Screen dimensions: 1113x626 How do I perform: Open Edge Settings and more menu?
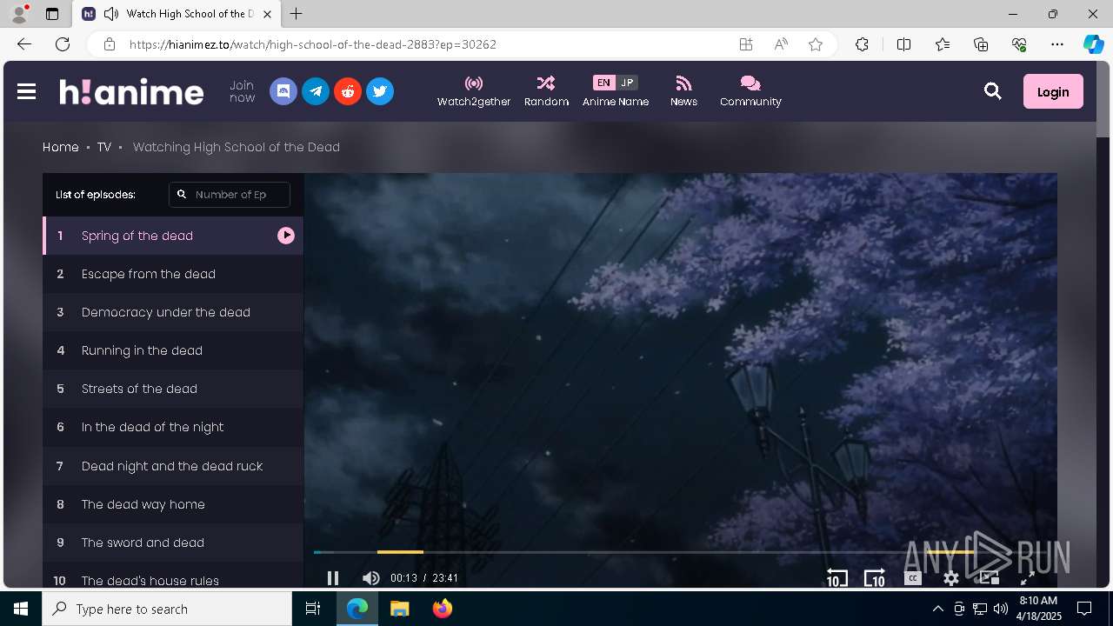pyautogui.click(x=1057, y=44)
